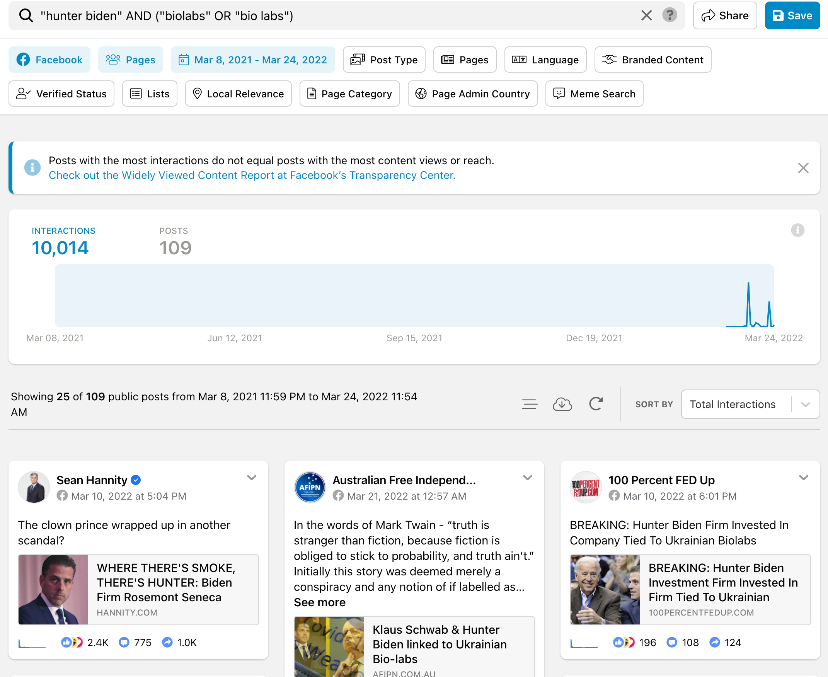Click the magnifying glass search icon

click(26, 15)
